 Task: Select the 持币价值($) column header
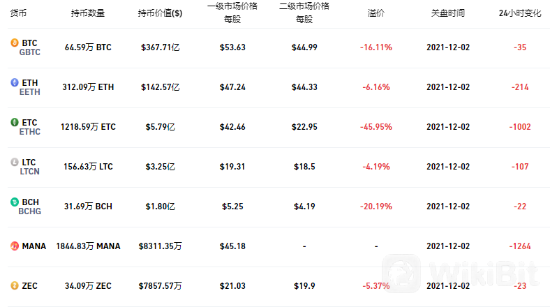(x=160, y=13)
